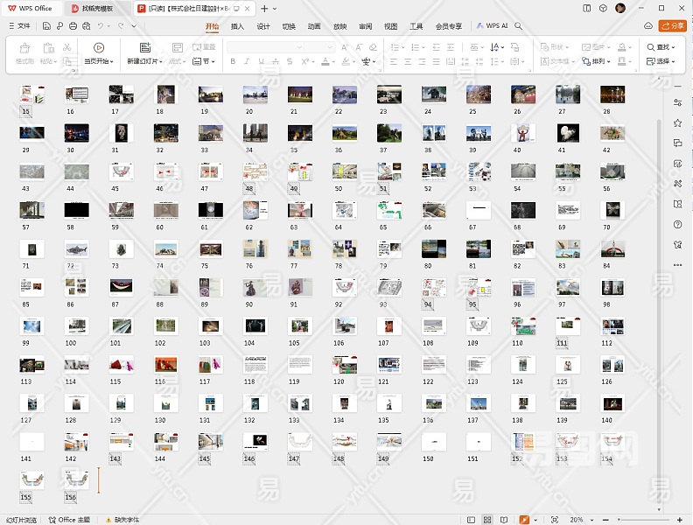The width and height of the screenshot is (693, 525).
Task: Click the orange 分享 share button
Action: click(x=672, y=26)
